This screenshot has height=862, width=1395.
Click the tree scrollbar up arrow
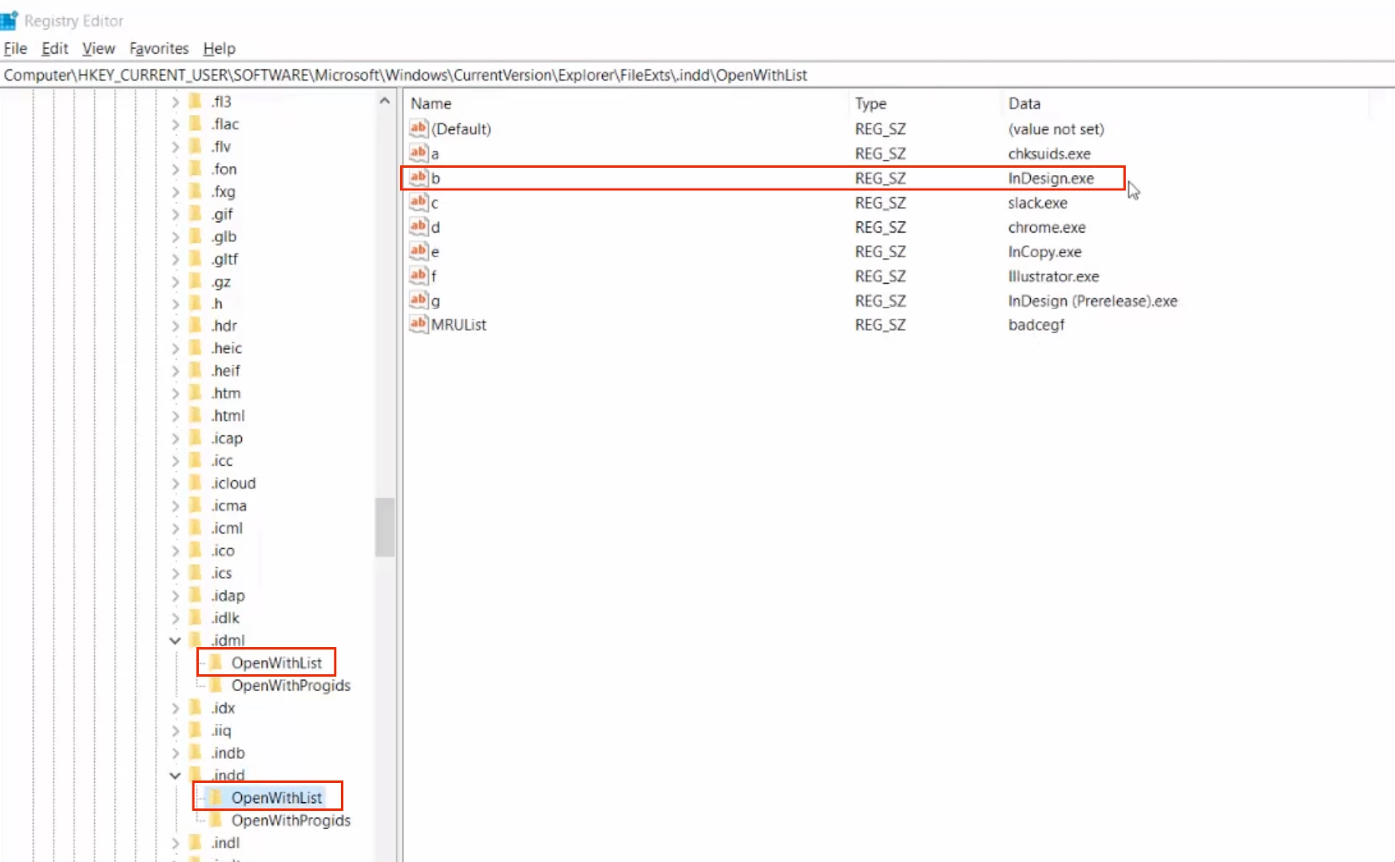(385, 101)
